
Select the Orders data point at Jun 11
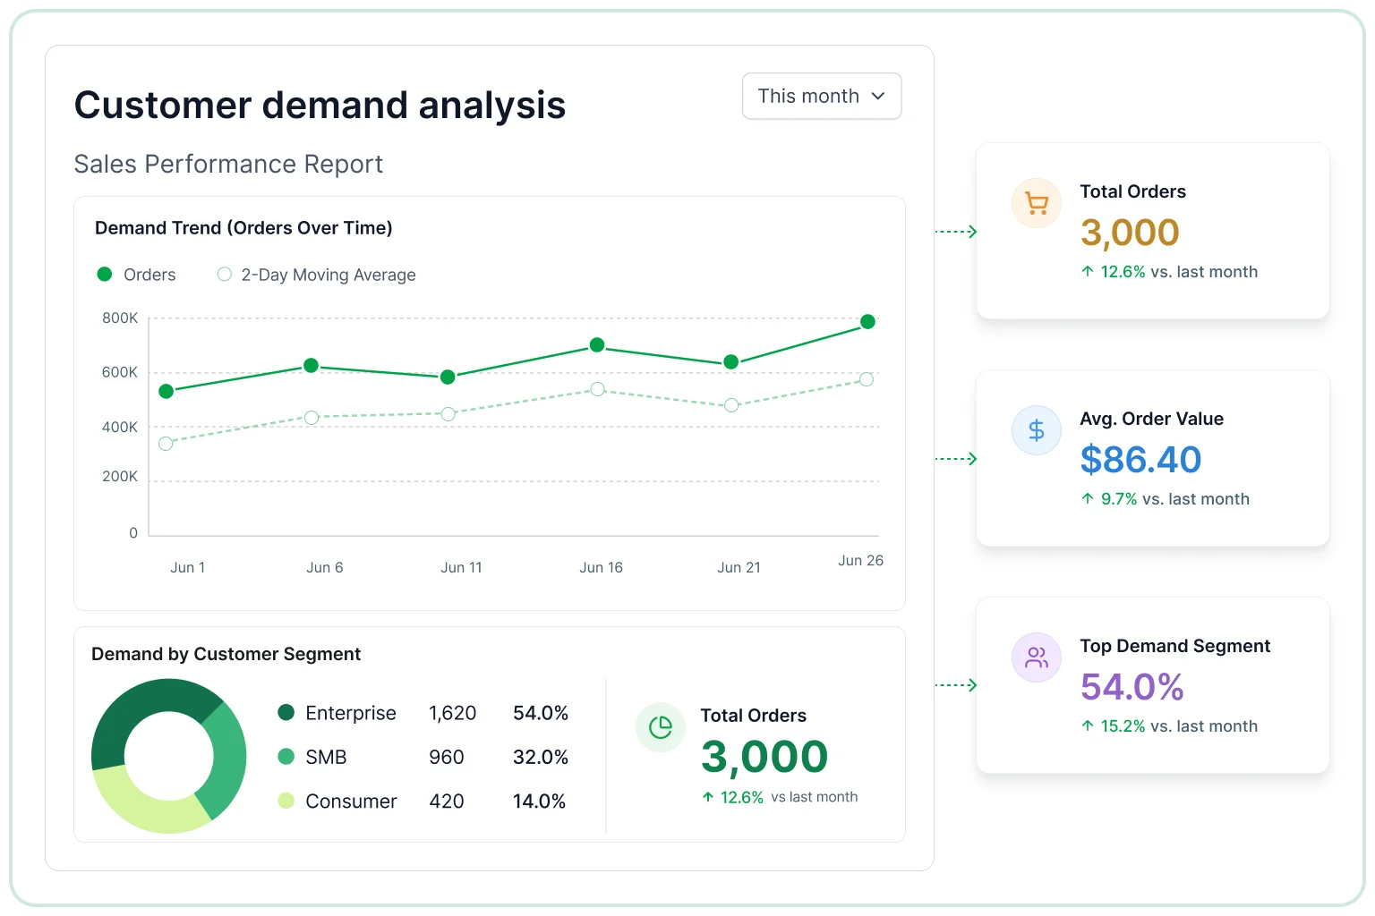tap(448, 377)
